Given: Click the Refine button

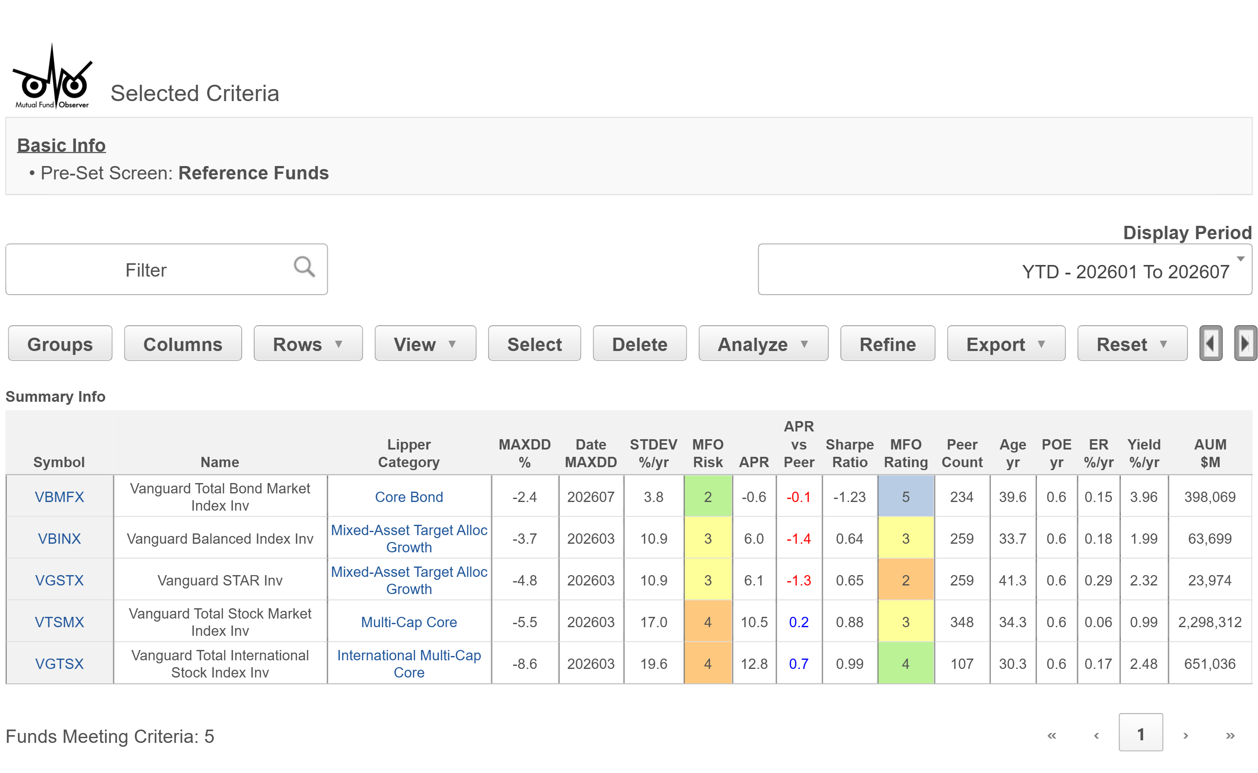Looking at the screenshot, I should click(x=887, y=344).
